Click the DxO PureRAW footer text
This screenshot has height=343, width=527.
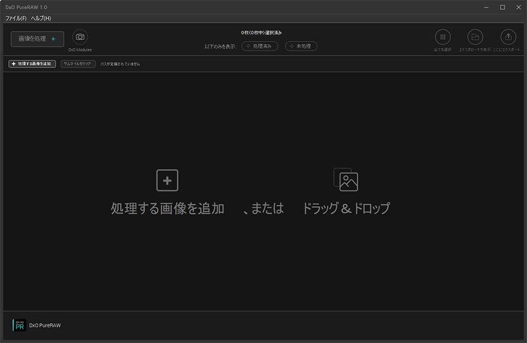(45, 325)
